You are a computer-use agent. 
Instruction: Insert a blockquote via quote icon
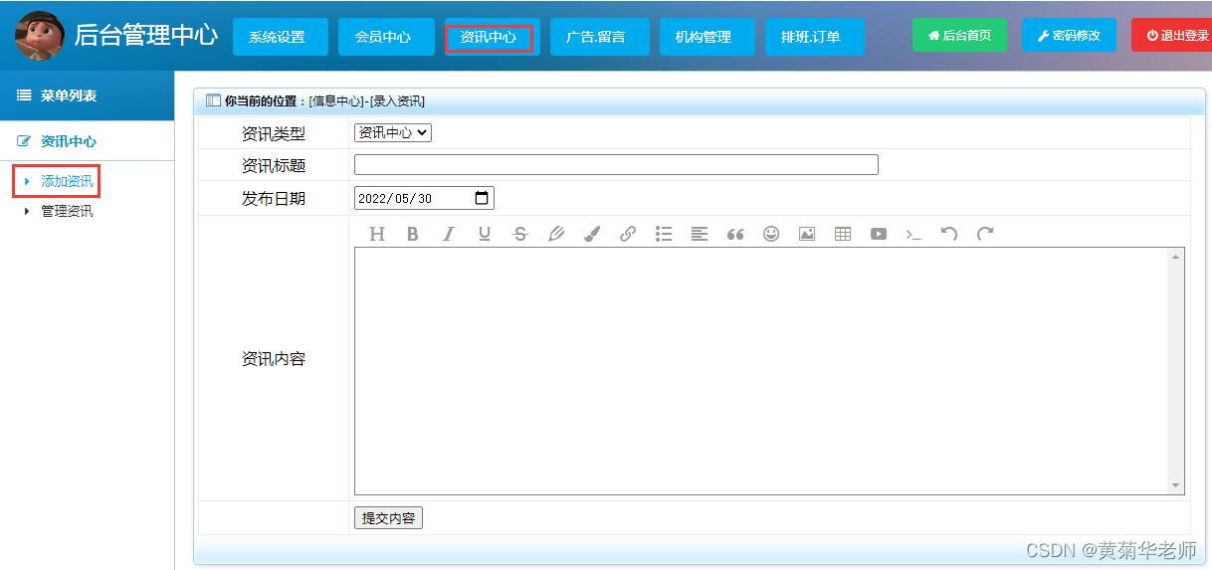click(735, 234)
